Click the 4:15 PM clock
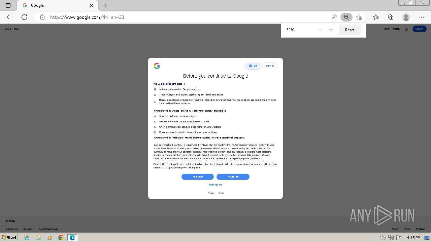The height and width of the screenshot is (242, 431). tap(414, 238)
